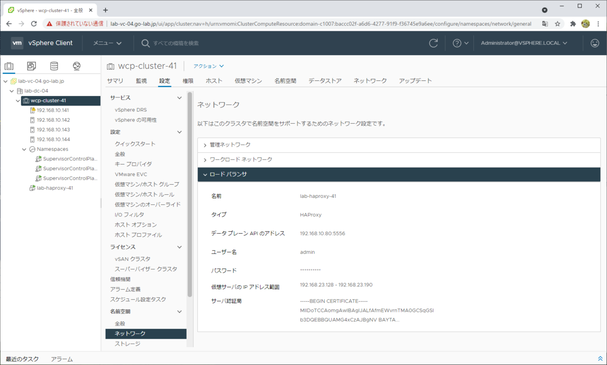Open Networking inventory view icon

pyautogui.click(x=77, y=66)
